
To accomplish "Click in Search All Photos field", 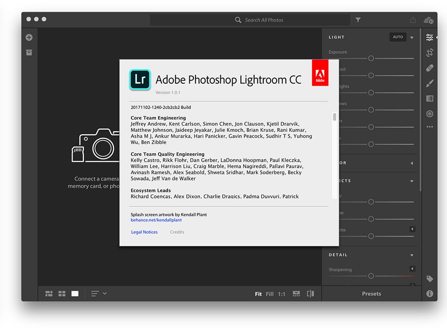I will pos(250,20).
